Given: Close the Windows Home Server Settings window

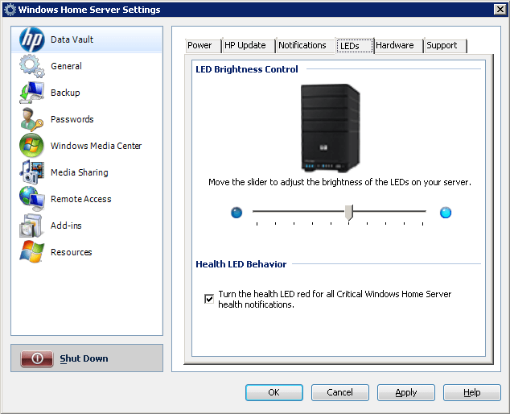Looking at the screenshot, I should tap(500, 10).
